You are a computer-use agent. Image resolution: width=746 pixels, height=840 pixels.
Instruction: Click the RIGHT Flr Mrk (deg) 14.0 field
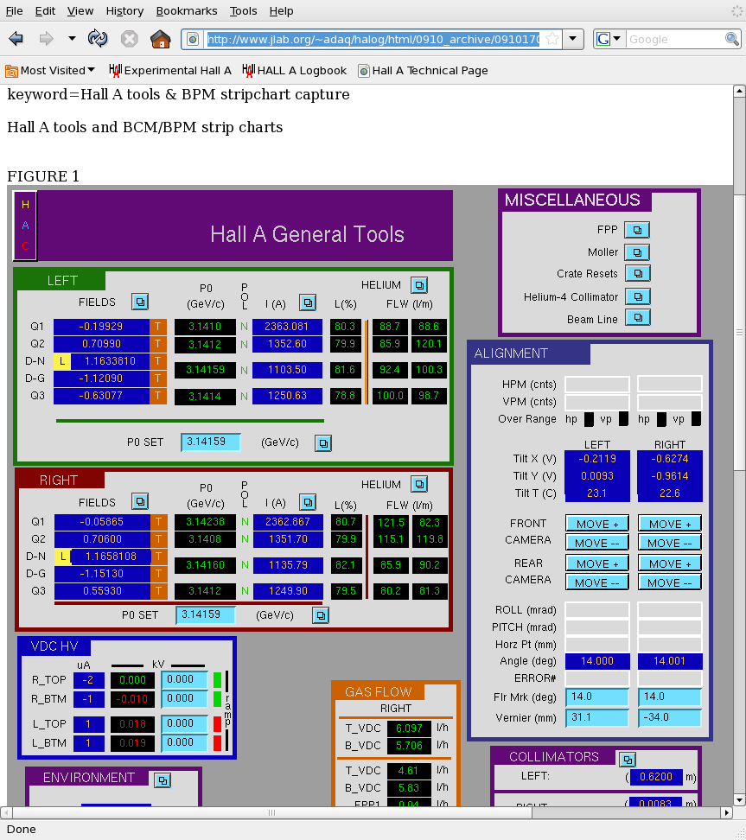coord(669,697)
